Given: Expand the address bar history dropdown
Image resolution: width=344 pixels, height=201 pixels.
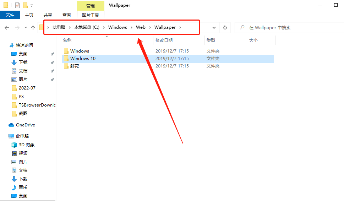Looking at the screenshot, I should pyautogui.click(x=214, y=27).
